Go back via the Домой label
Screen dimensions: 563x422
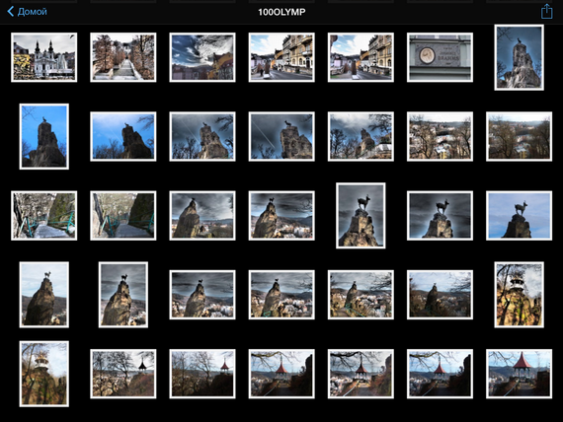point(33,12)
